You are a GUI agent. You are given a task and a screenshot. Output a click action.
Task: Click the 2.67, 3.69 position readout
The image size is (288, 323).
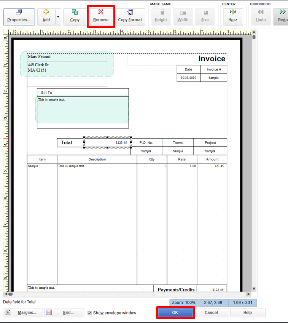coord(213,302)
